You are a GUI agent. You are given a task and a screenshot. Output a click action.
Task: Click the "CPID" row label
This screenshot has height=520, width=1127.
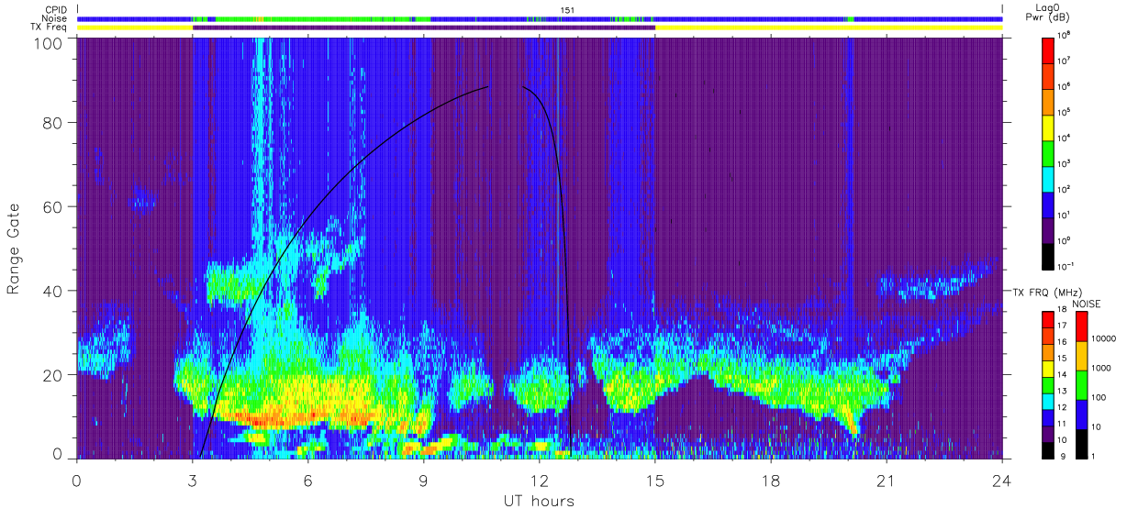(x=57, y=9)
